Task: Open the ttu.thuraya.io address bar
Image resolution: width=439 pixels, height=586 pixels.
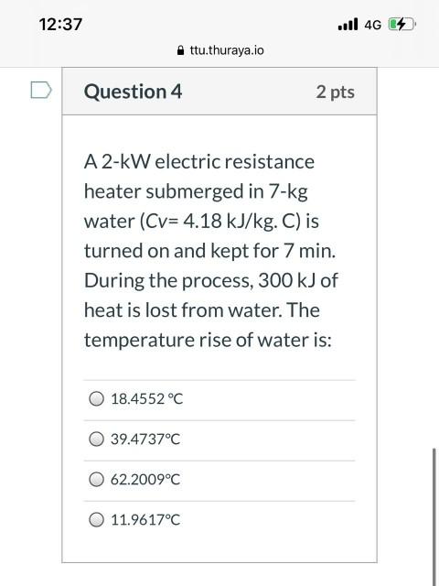Action: pos(220,50)
